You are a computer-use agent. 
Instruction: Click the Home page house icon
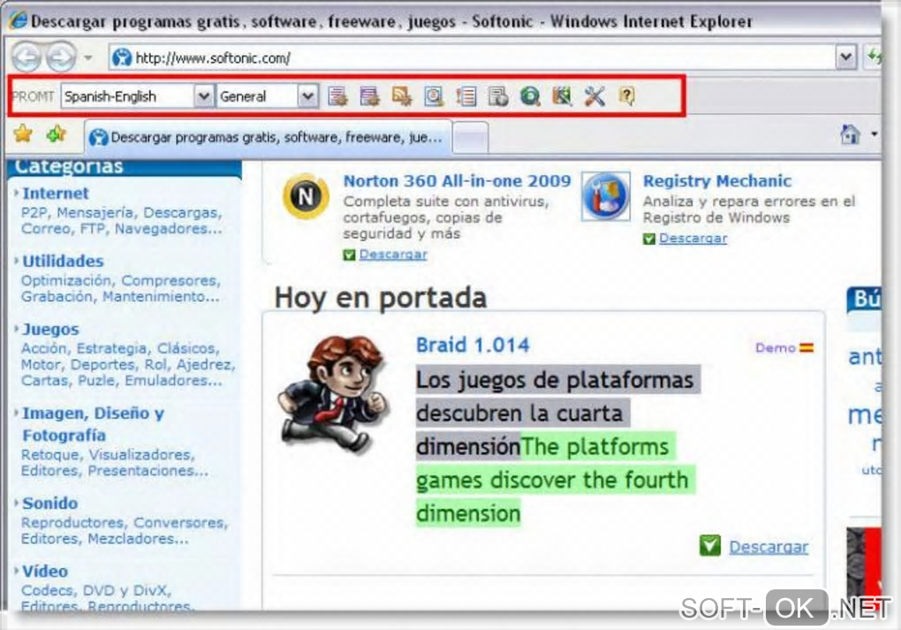[x=850, y=134]
